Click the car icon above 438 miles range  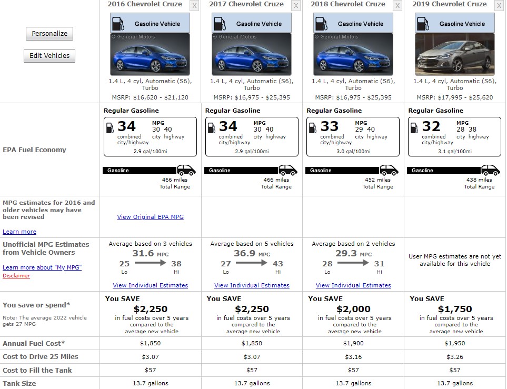[491, 170]
